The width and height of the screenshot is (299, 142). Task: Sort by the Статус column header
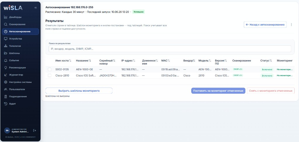[266, 61]
